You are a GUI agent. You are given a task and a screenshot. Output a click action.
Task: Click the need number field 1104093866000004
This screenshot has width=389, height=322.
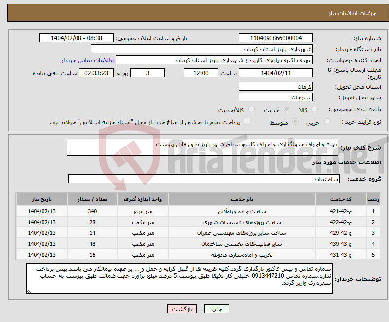(x=275, y=38)
